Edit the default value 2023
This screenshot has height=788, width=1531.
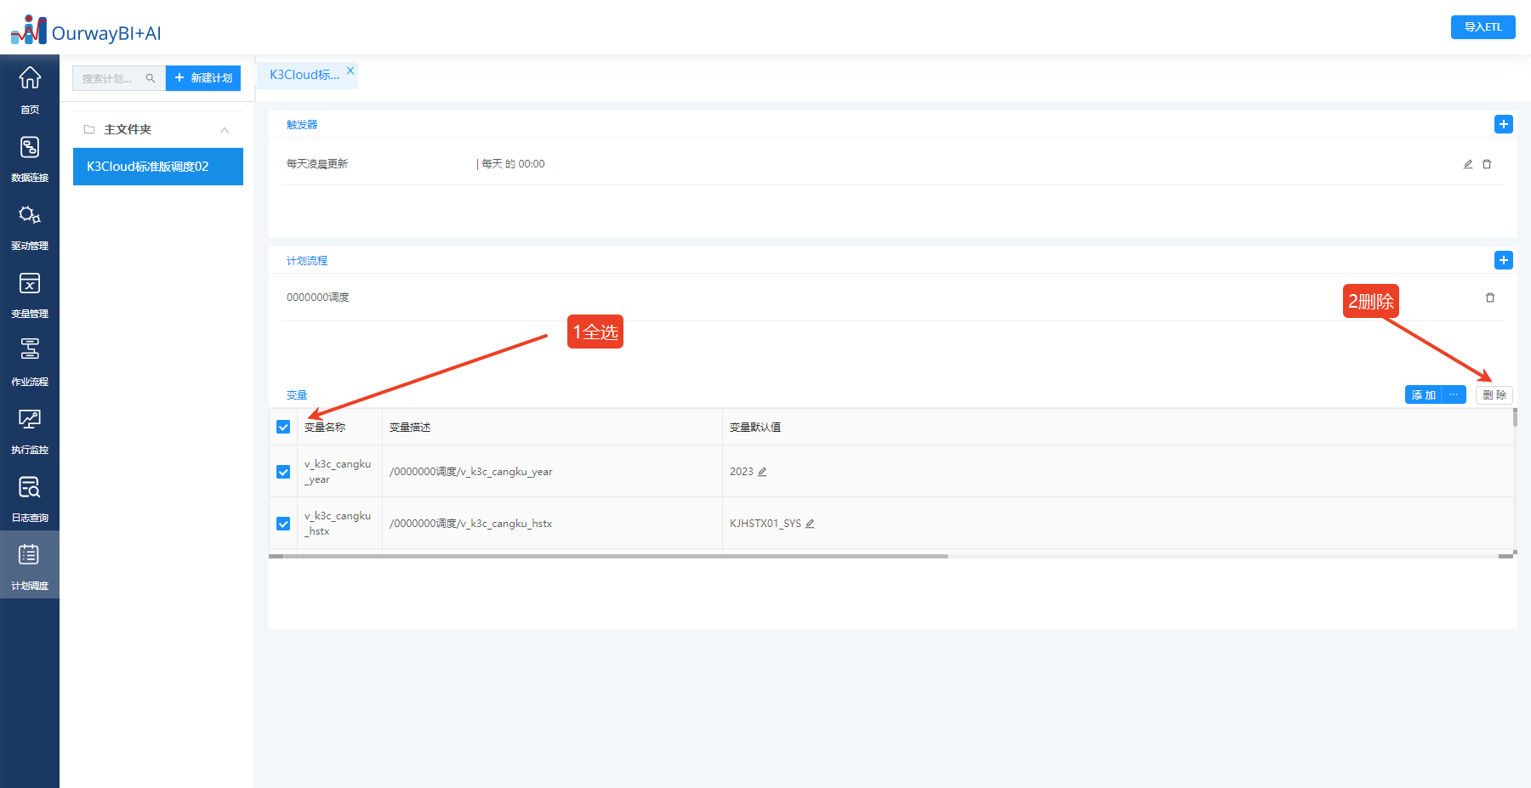[762, 472]
